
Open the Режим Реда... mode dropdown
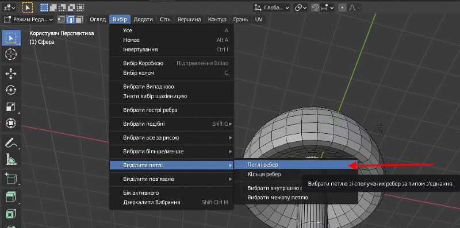[28, 20]
